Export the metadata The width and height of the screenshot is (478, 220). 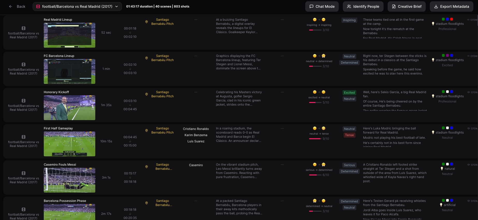pos(452,6)
